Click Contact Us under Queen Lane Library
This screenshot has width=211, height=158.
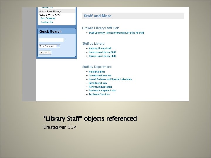[47, 22]
